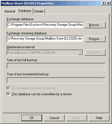Click the Maintenance interval combo box text

pos(42,53)
